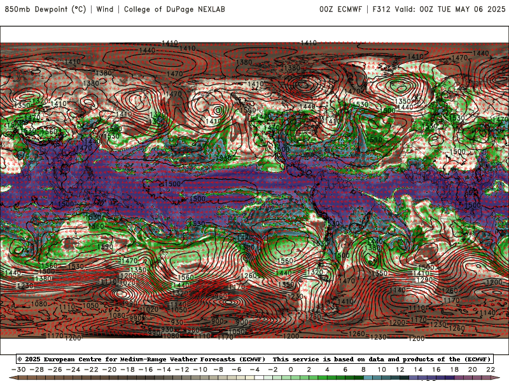The image size is (509, 381).
Task: Click the positive 12 color scale label
Action: click(400, 370)
